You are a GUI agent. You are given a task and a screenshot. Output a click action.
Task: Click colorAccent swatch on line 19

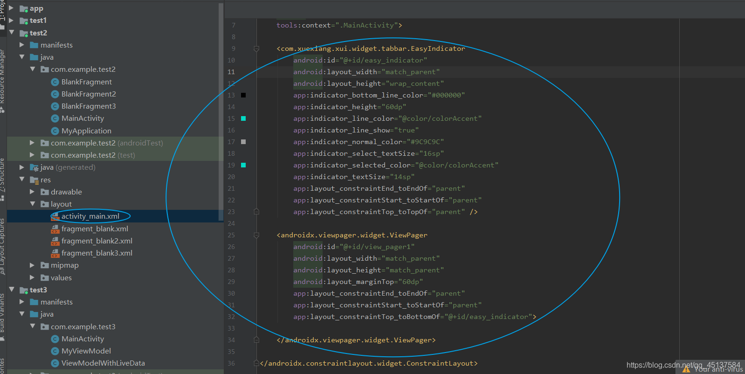click(x=243, y=165)
